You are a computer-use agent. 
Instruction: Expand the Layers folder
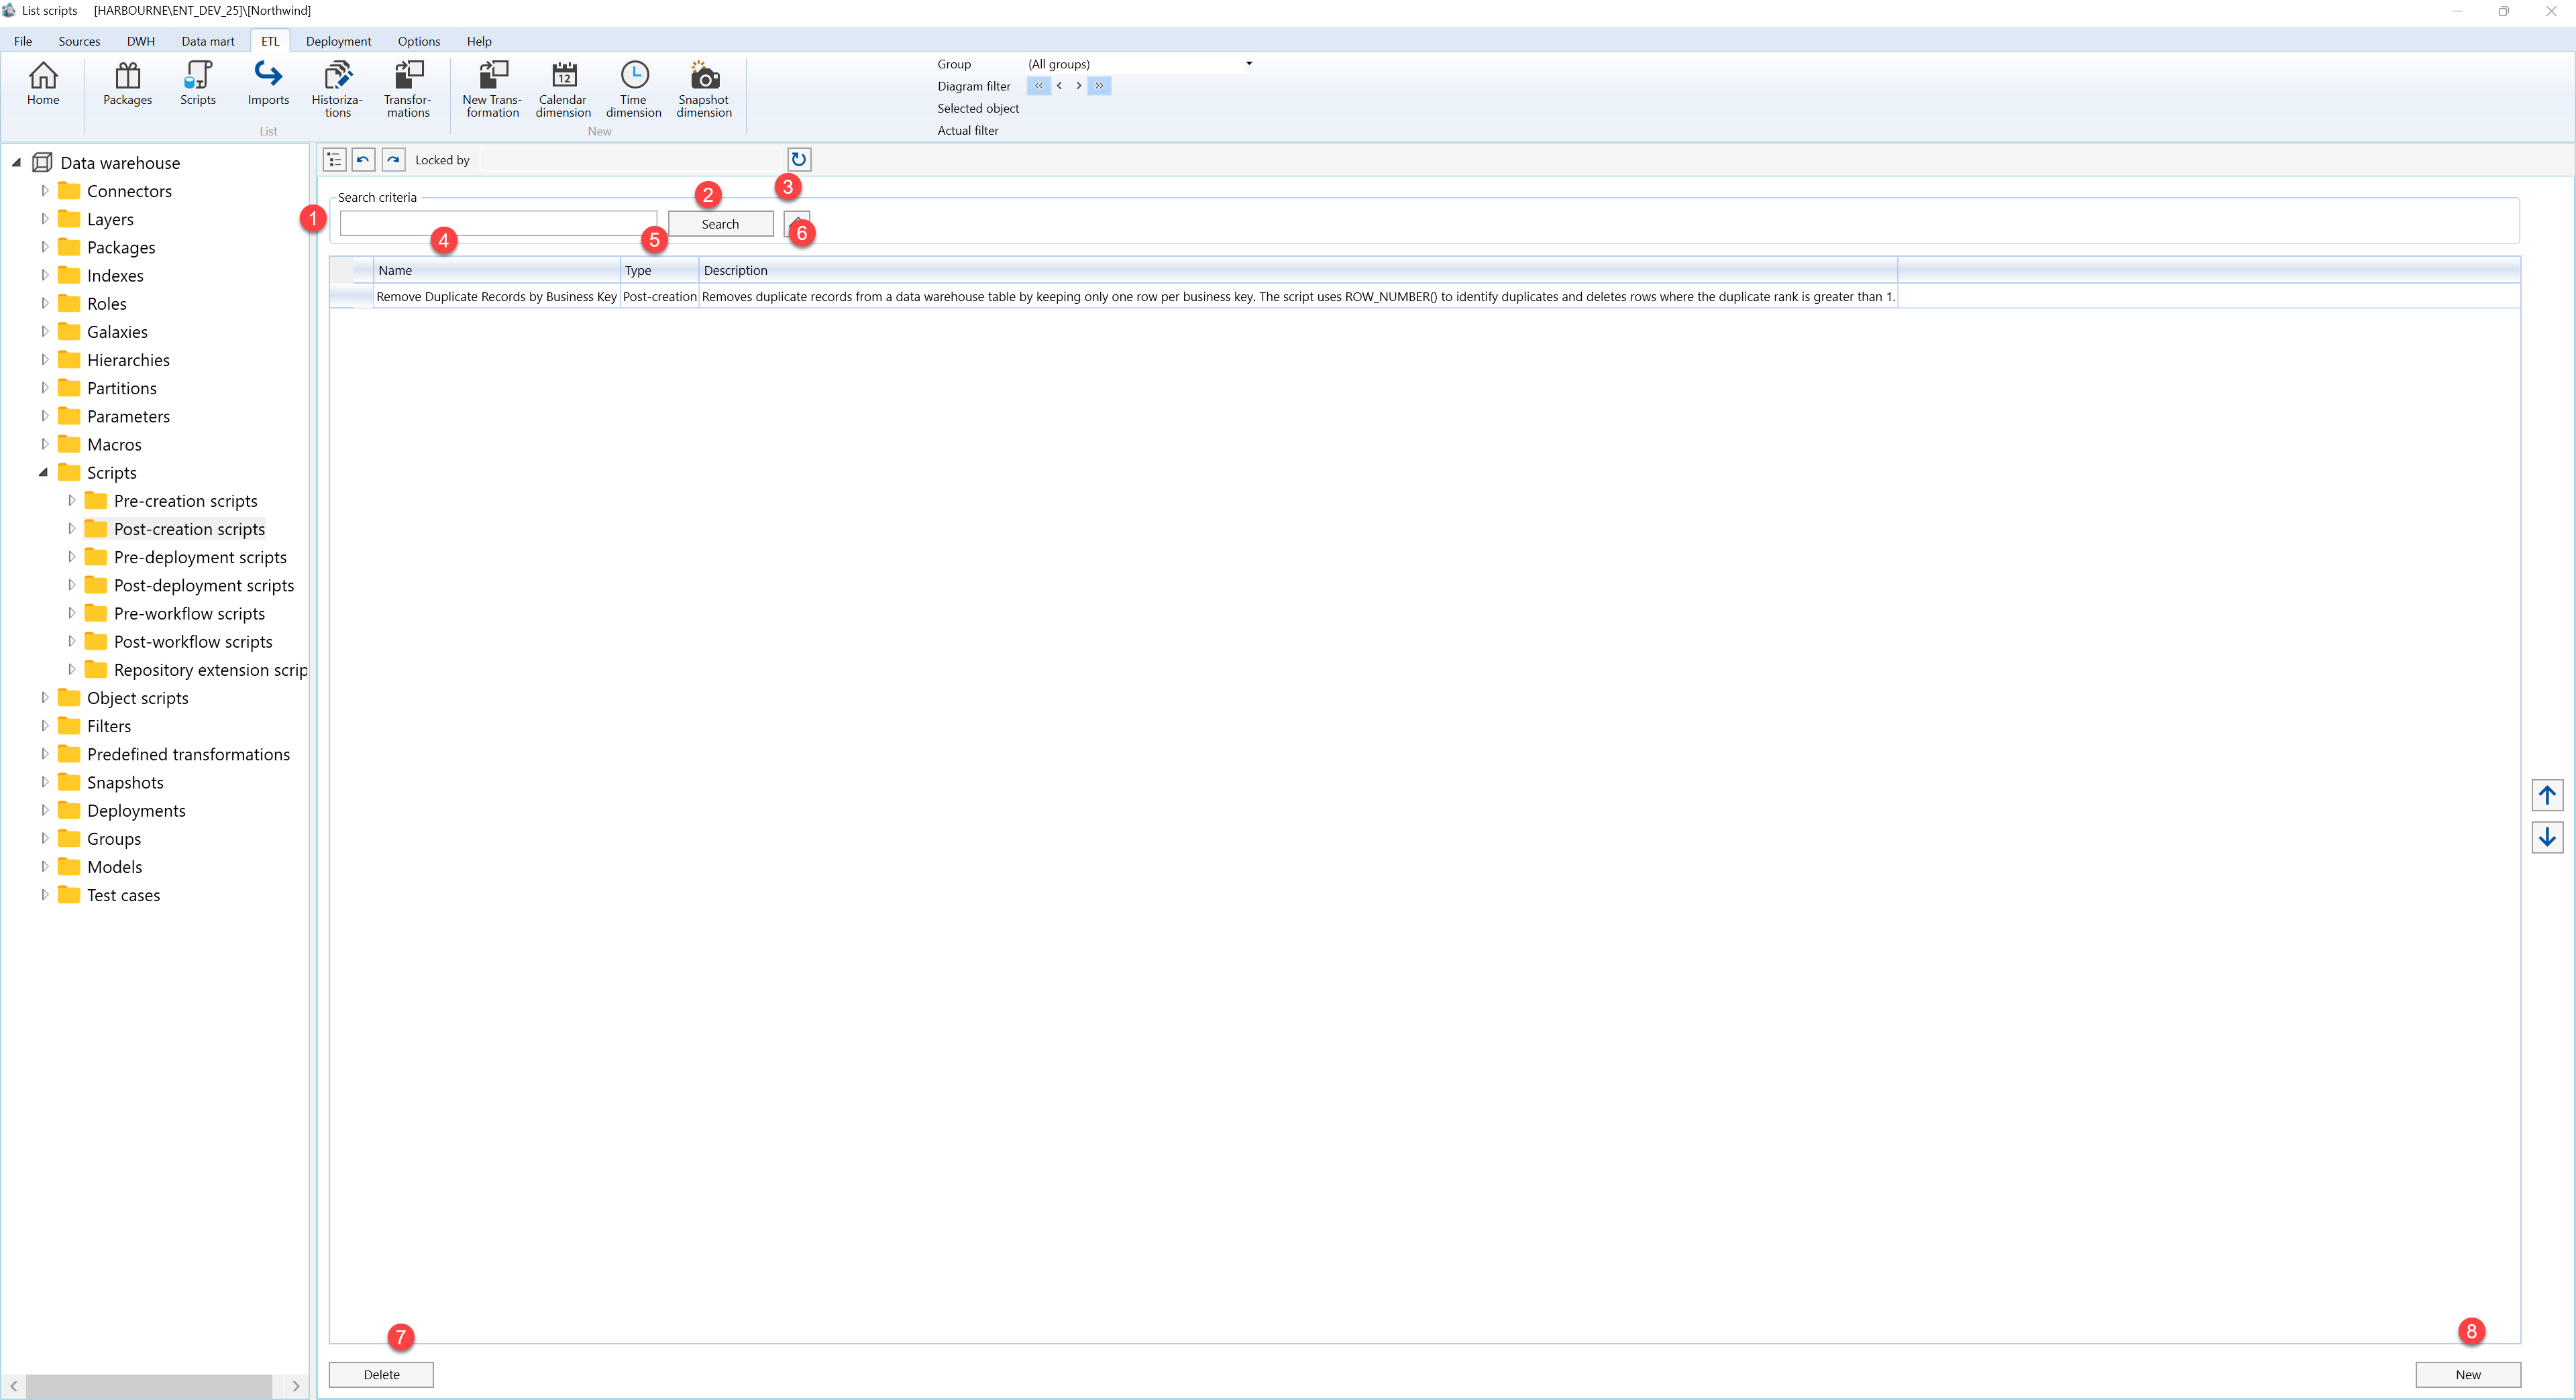(44, 218)
